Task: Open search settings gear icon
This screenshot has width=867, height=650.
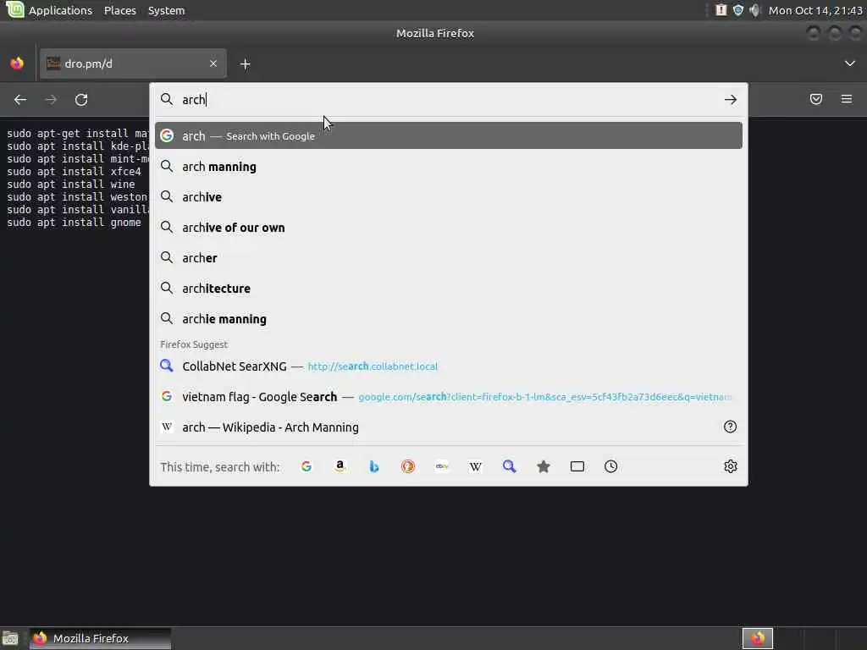Action: pos(731,466)
